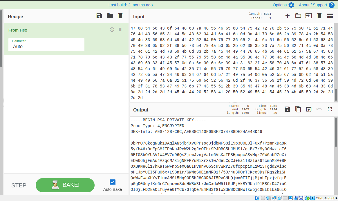Open folder as input

tap(298, 16)
